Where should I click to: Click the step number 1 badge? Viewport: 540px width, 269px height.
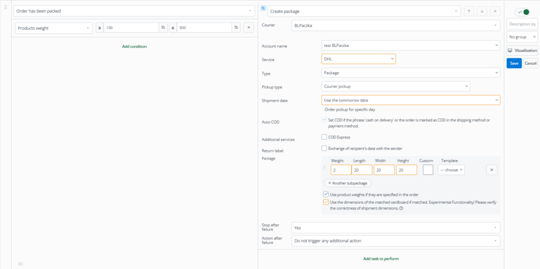tap(264, 7)
